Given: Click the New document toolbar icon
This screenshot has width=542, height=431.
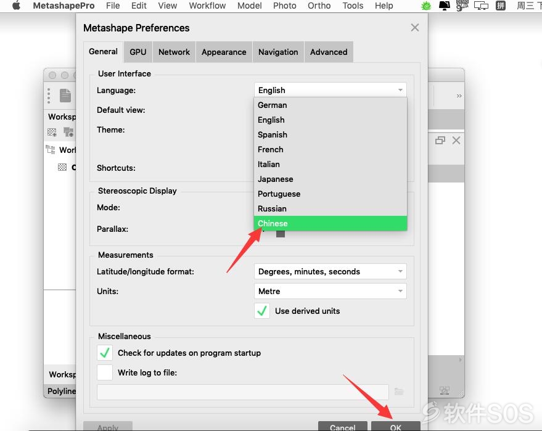Looking at the screenshot, I should (x=65, y=96).
